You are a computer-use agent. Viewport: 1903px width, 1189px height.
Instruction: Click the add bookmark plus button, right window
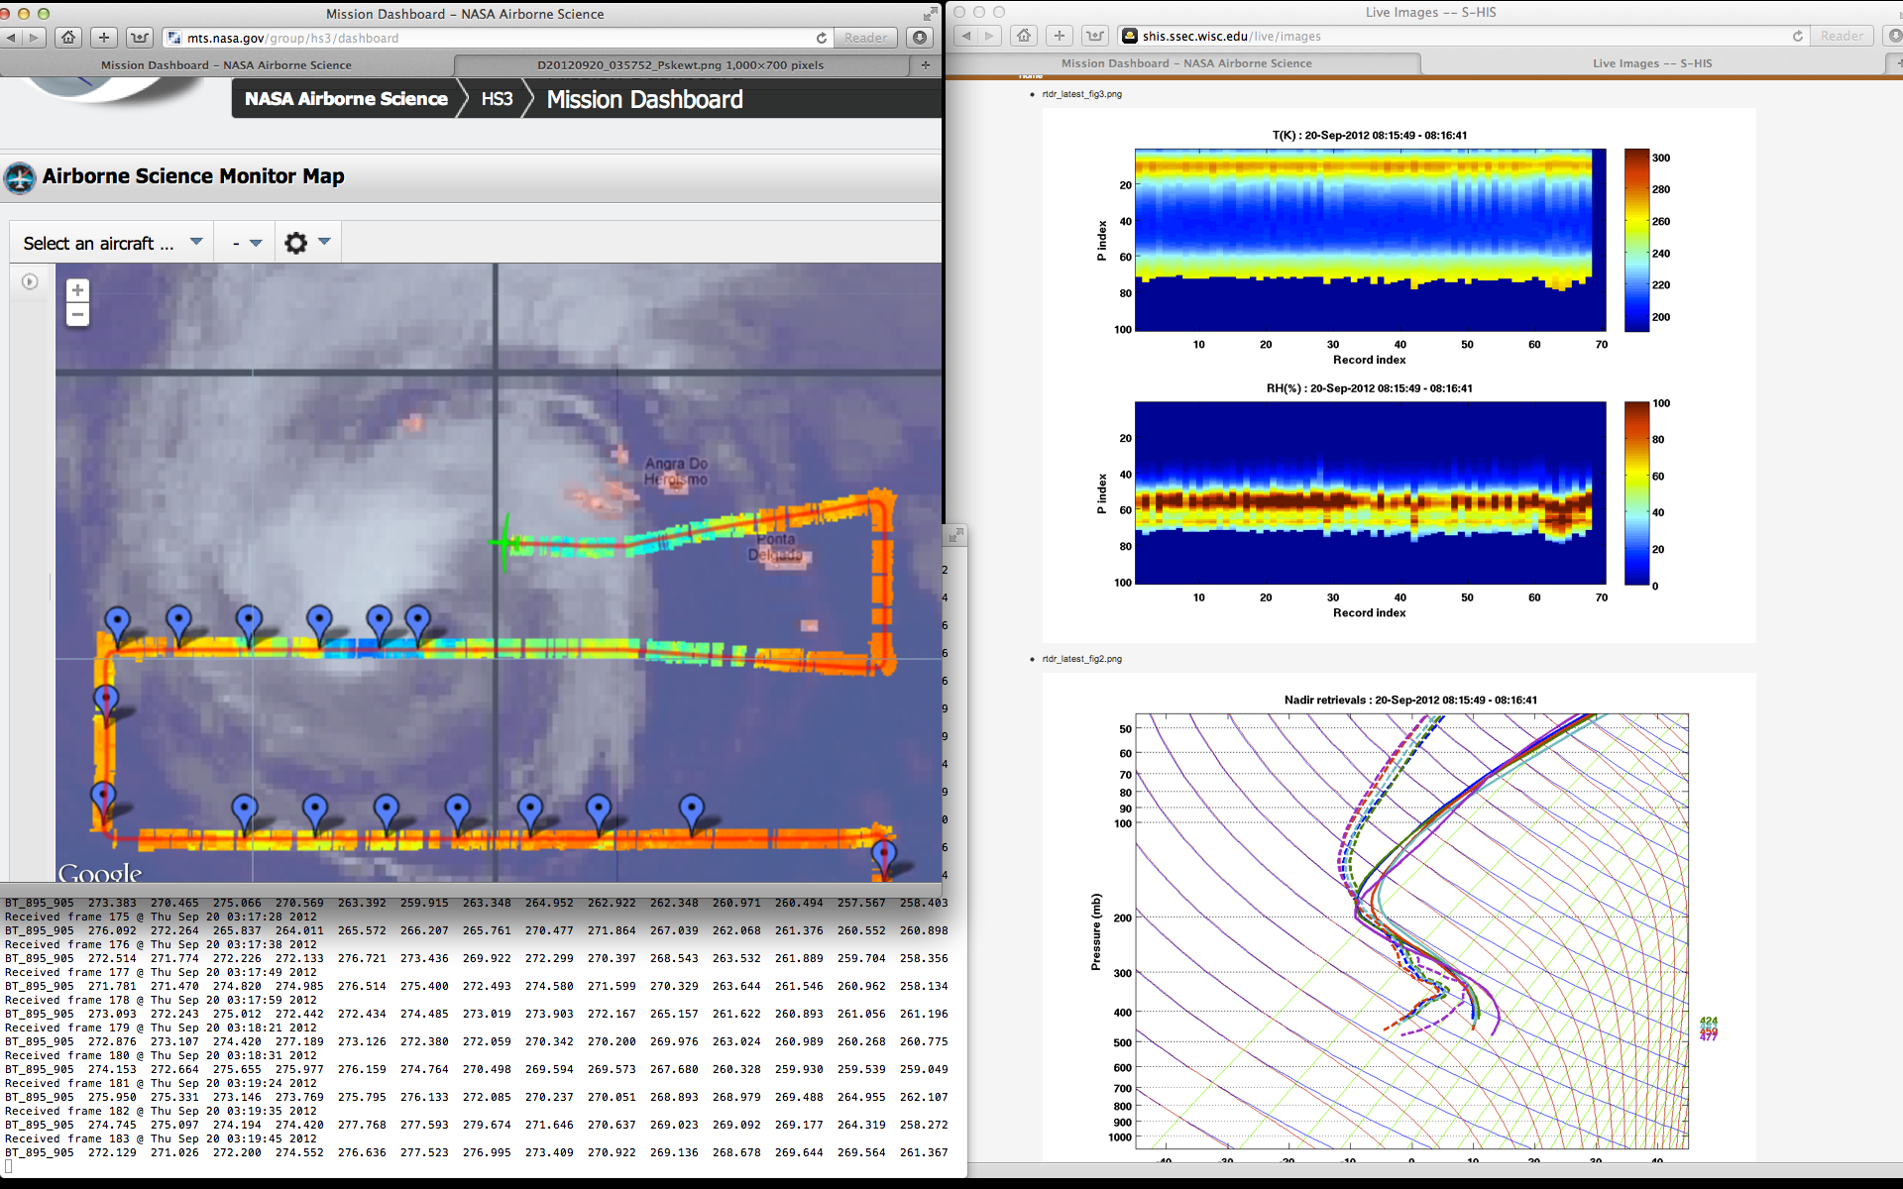click(1060, 36)
